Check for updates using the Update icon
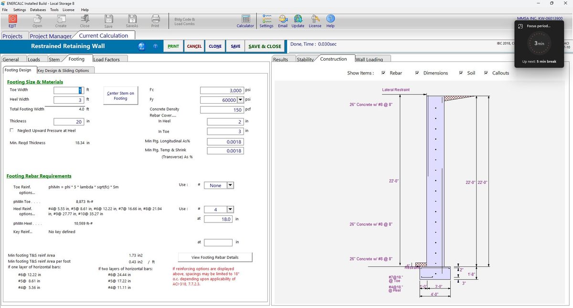 298,21
